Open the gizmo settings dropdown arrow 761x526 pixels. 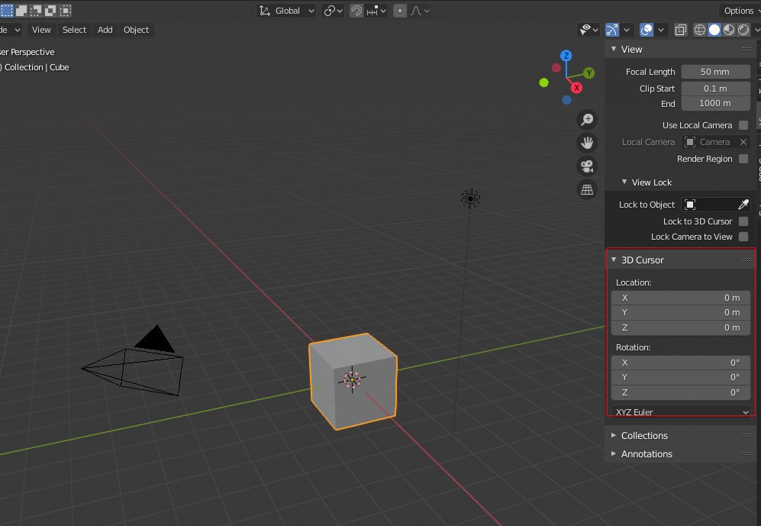627,30
